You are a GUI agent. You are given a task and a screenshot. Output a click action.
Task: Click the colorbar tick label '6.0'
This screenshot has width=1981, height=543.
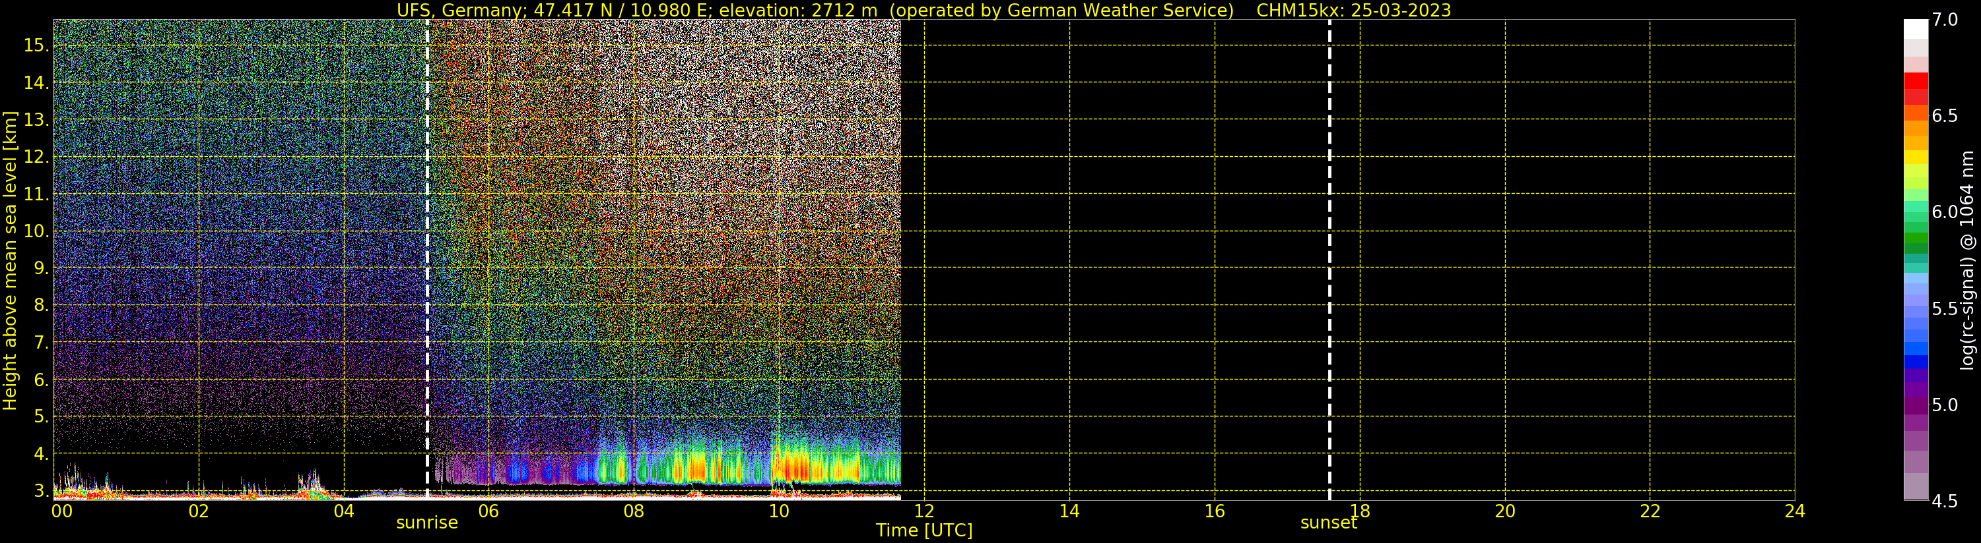1944,212
